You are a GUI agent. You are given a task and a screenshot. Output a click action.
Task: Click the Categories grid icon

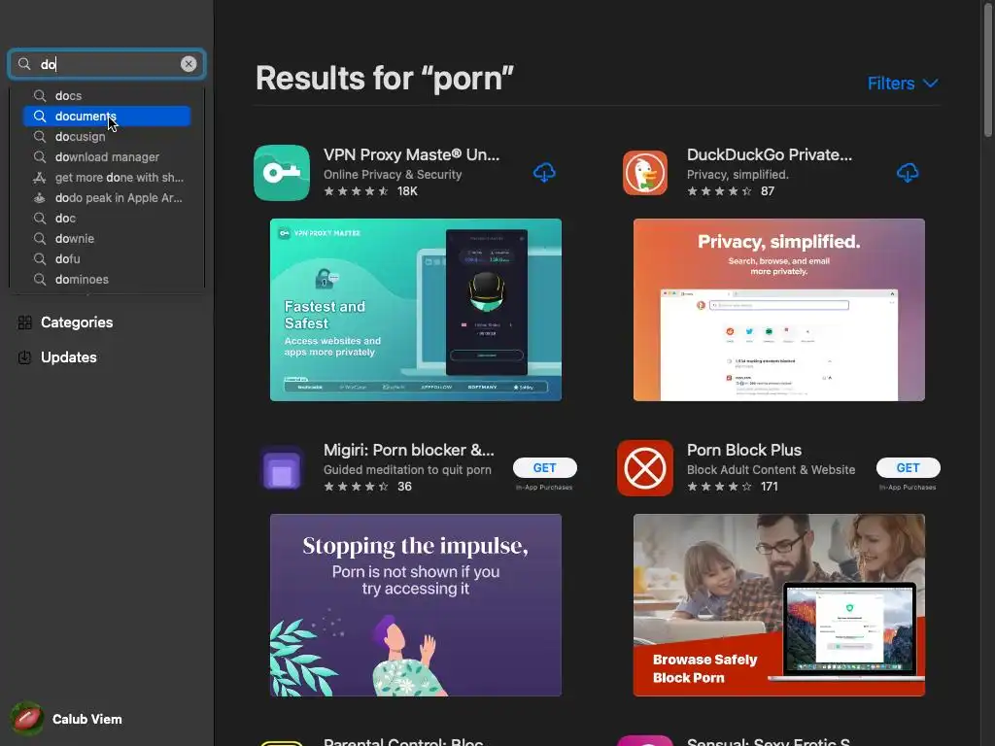[x=24, y=322]
